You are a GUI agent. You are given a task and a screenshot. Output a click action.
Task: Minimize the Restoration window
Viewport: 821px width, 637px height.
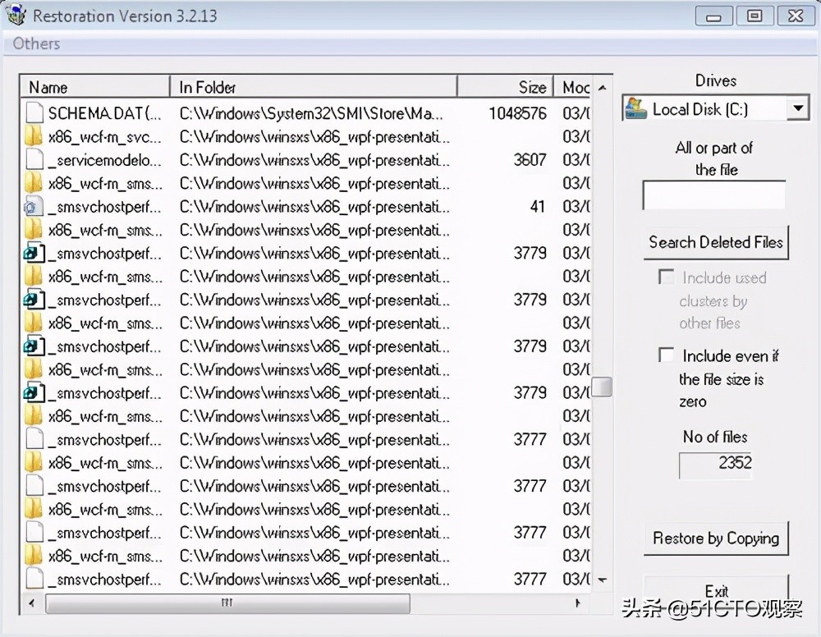tap(713, 16)
